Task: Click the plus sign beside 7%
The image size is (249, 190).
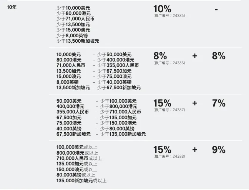Action: pos(195,103)
